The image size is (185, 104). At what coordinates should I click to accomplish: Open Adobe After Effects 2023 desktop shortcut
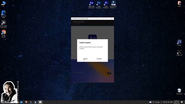(92, 5)
